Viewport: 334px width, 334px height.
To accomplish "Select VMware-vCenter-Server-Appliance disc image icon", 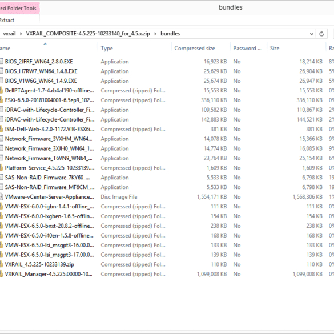I will 1,196.
